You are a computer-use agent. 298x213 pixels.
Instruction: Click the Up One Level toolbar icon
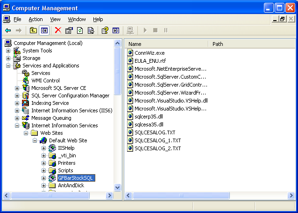(x=33, y=30)
